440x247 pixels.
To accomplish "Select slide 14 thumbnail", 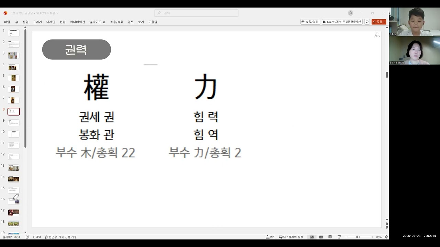I will point(14,179).
